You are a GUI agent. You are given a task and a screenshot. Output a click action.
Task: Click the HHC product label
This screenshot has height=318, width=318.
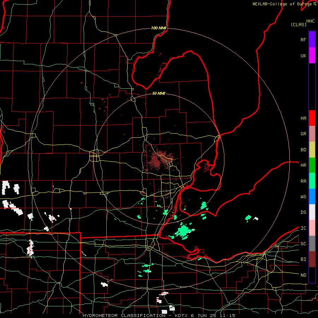coord(310,21)
